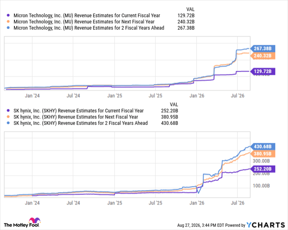Click the YCharts logo
The width and height of the screenshot is (288, 230).
(265, 225)
